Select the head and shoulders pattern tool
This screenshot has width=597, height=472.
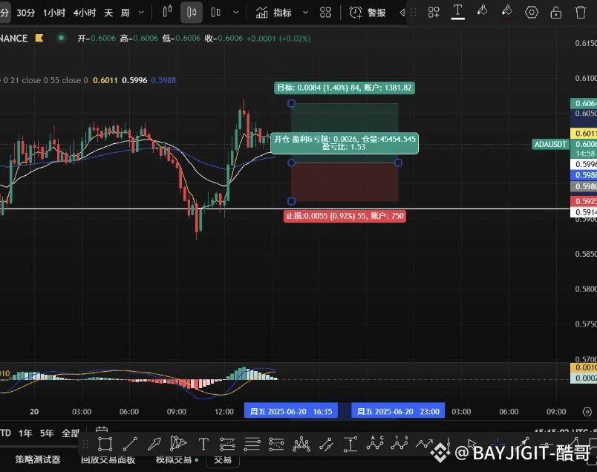click(x=301, y=444)
